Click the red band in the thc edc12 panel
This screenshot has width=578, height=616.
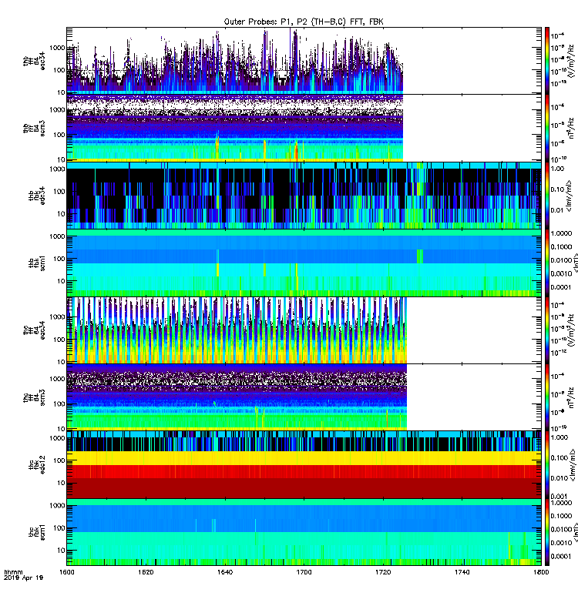point(304,471)
